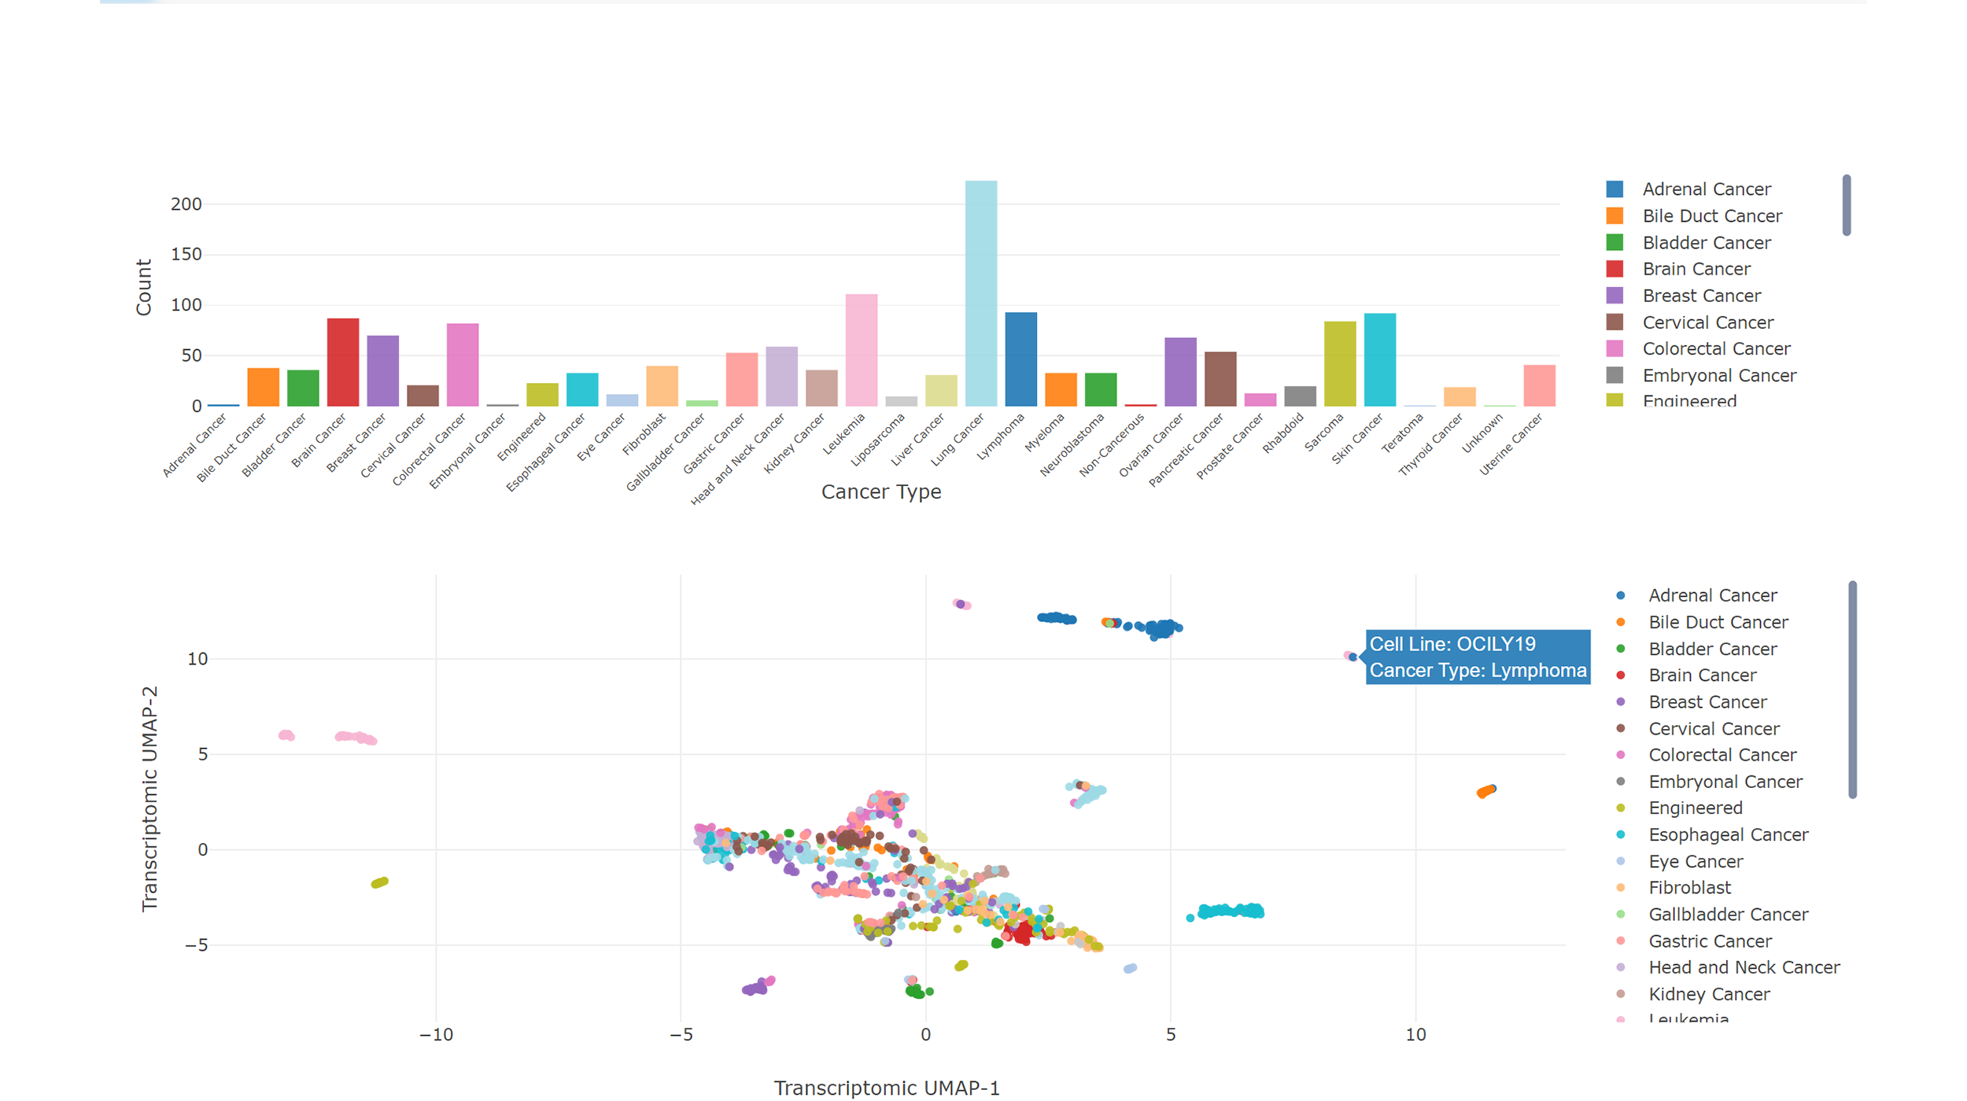Viewport: 1967px width, 1101px height.
Task: Click the Gastric Cancer marker dot in scatter legend
Action: (x=1621, y=941)
